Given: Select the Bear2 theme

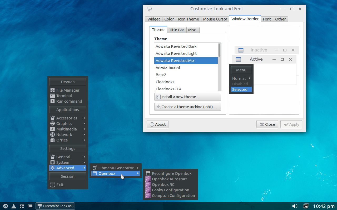Looking at the screenshot, I should [x=186, y=75].
